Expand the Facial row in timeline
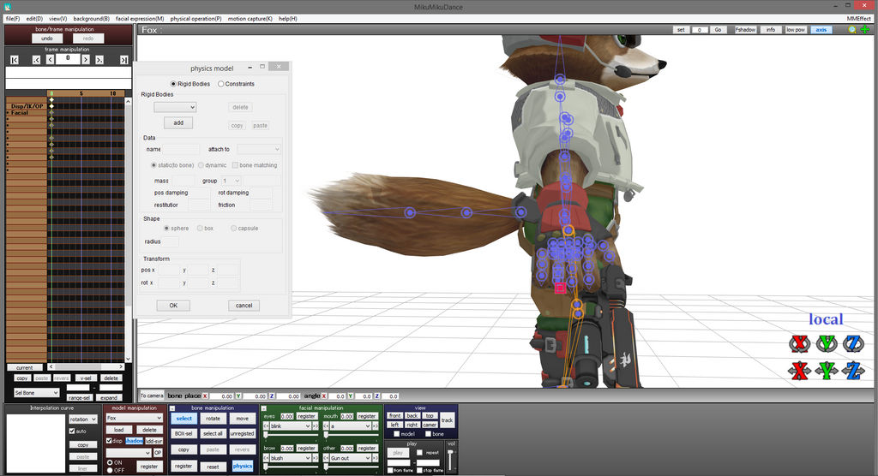 pos(8,112)
